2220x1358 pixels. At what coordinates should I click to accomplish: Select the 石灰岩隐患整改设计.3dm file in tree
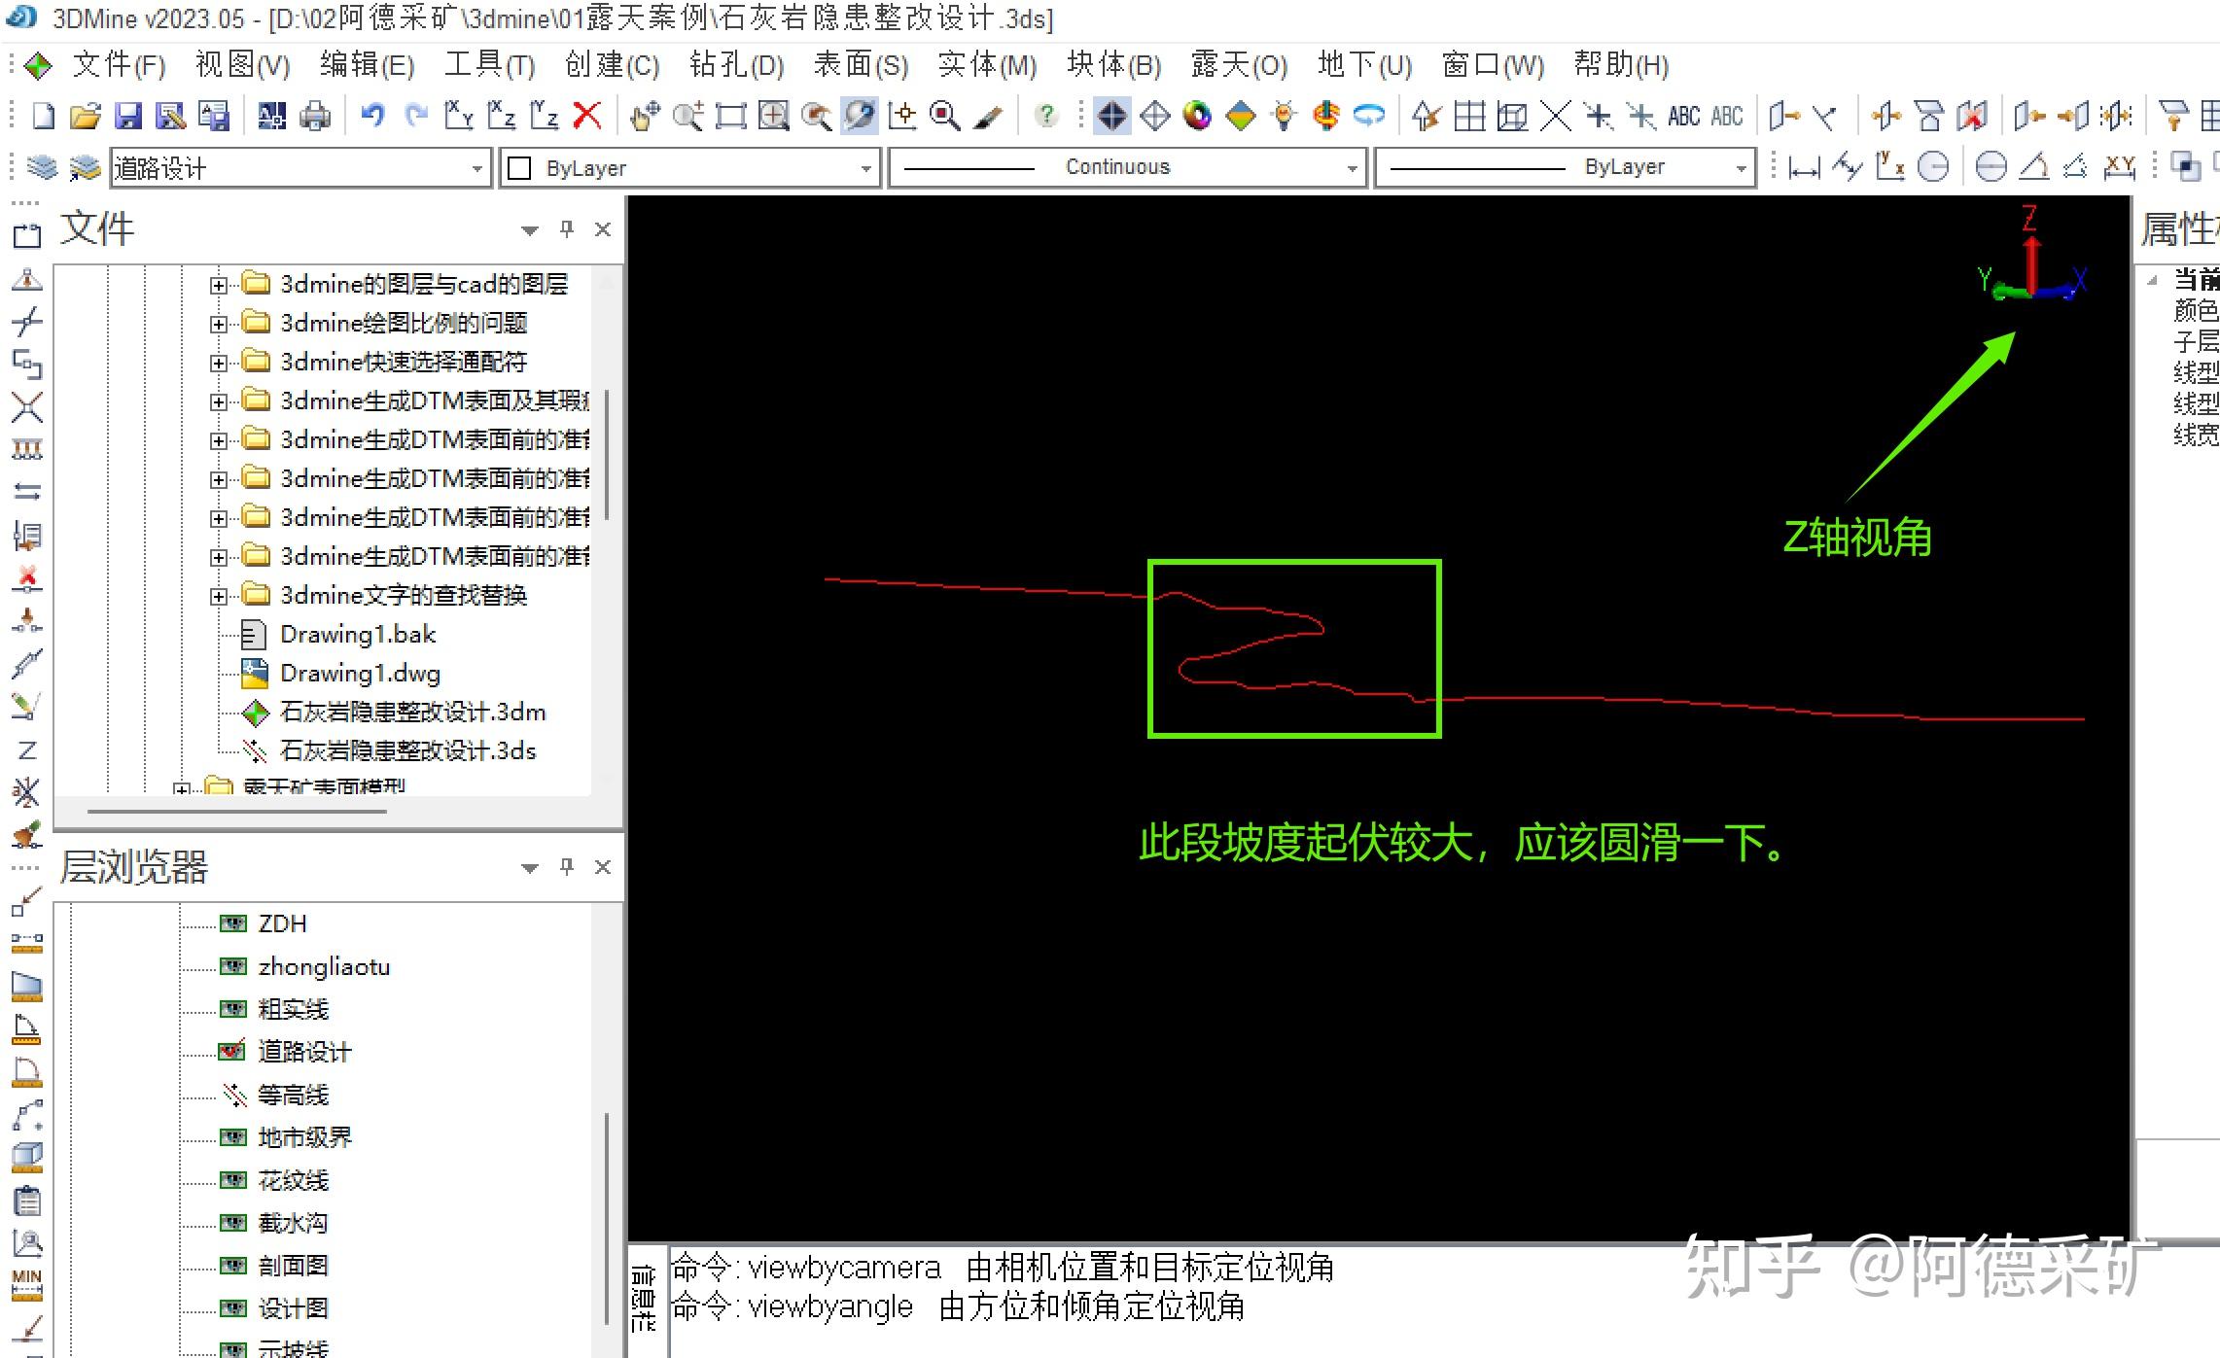[413, 712]
